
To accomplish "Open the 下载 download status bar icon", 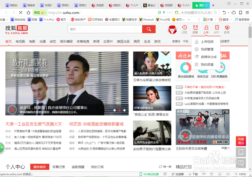I will [193, 174].
